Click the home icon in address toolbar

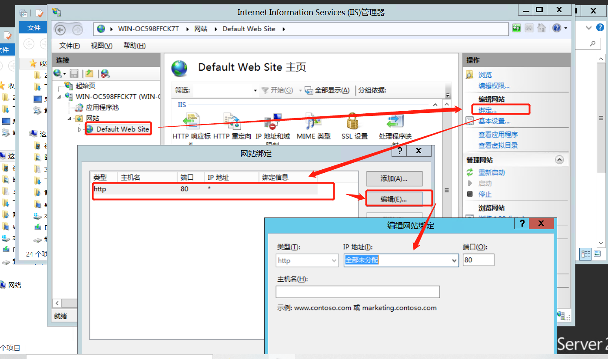[x=542, y=28]
